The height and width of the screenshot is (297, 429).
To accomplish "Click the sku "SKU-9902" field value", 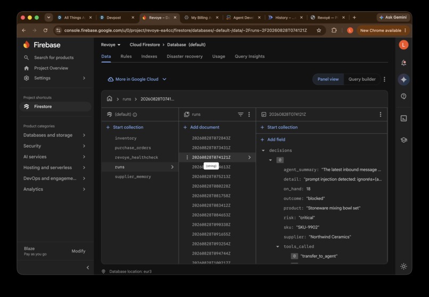I will [308, 227].
